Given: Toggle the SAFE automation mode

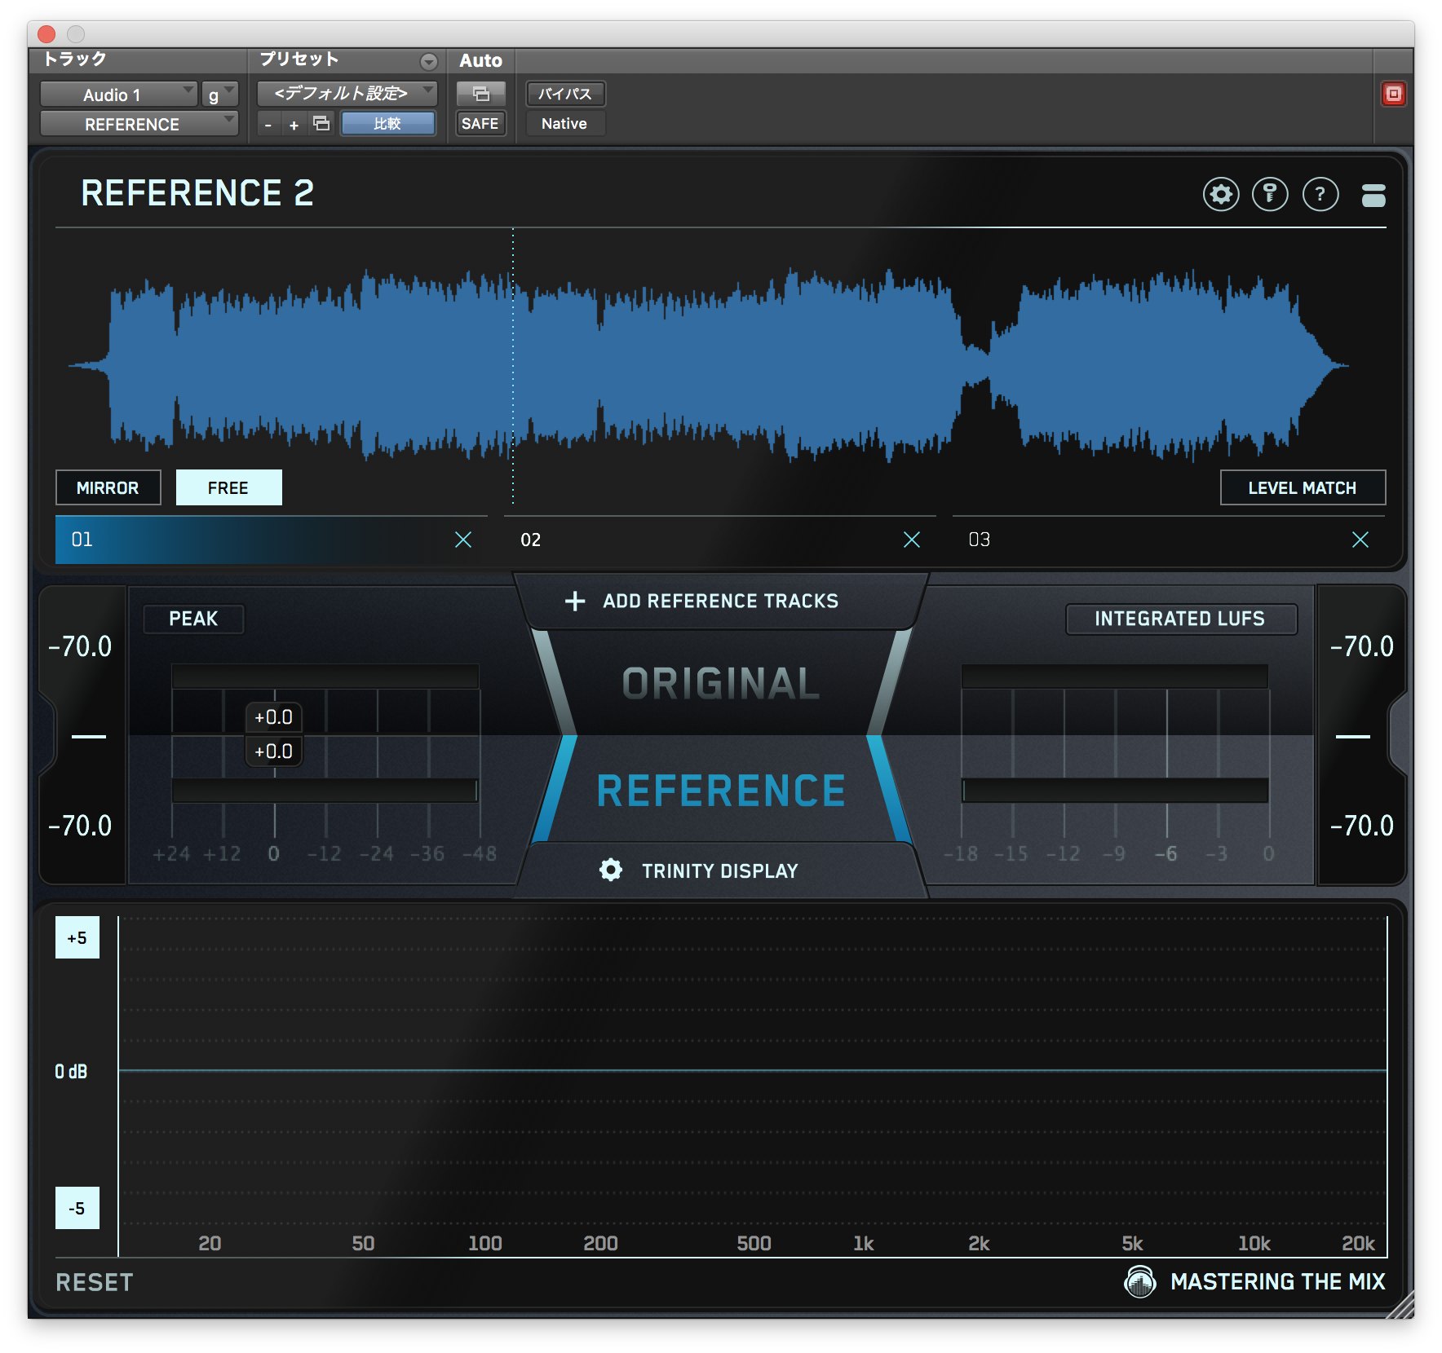Looking at the screenshot, I should point(480,123).
